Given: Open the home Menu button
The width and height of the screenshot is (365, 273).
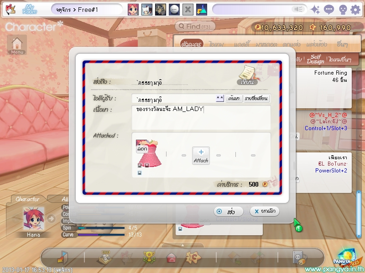Looking at the screenshot, I should [17, 45].
